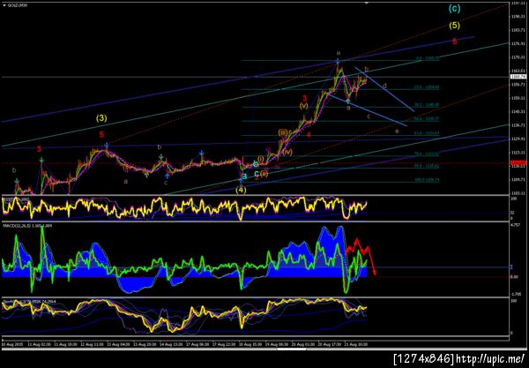Image resolution: width=529 pixels, height=368 pixels.
Task: Select the yellow (4) wave label
Action: [x=241, y=190]
